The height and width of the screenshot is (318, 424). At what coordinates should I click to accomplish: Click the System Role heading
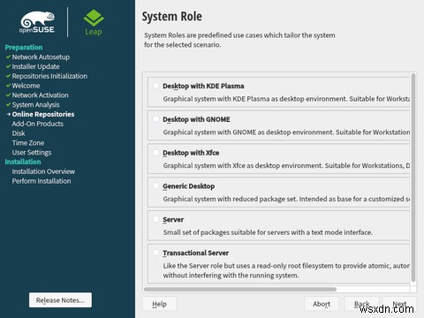click(172, 17)
